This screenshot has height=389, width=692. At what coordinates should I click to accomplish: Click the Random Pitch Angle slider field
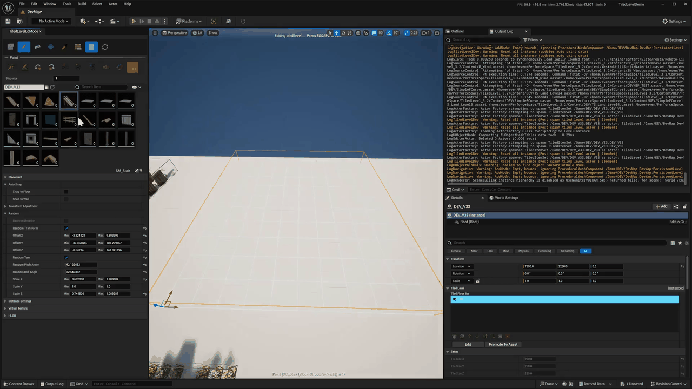(x=81, y=265)
